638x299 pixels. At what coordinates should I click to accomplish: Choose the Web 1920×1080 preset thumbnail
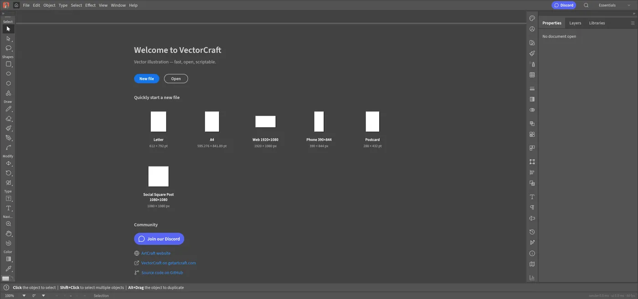click(265, 122)
